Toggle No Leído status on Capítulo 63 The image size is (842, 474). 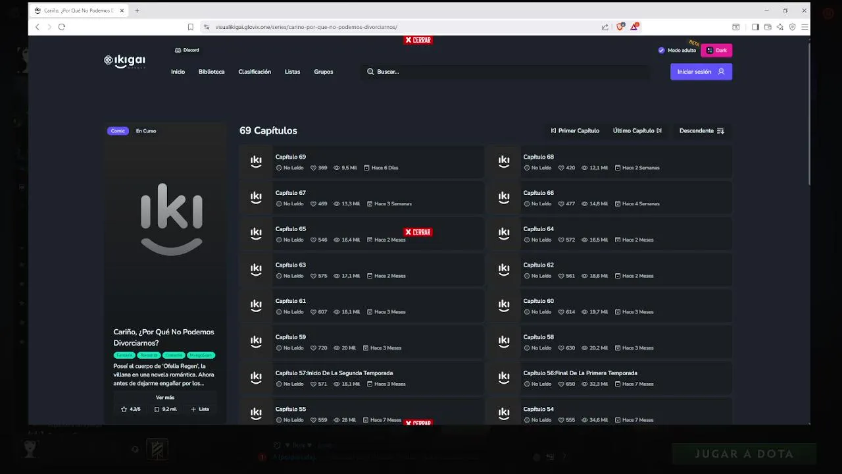[x=289, y=276]
